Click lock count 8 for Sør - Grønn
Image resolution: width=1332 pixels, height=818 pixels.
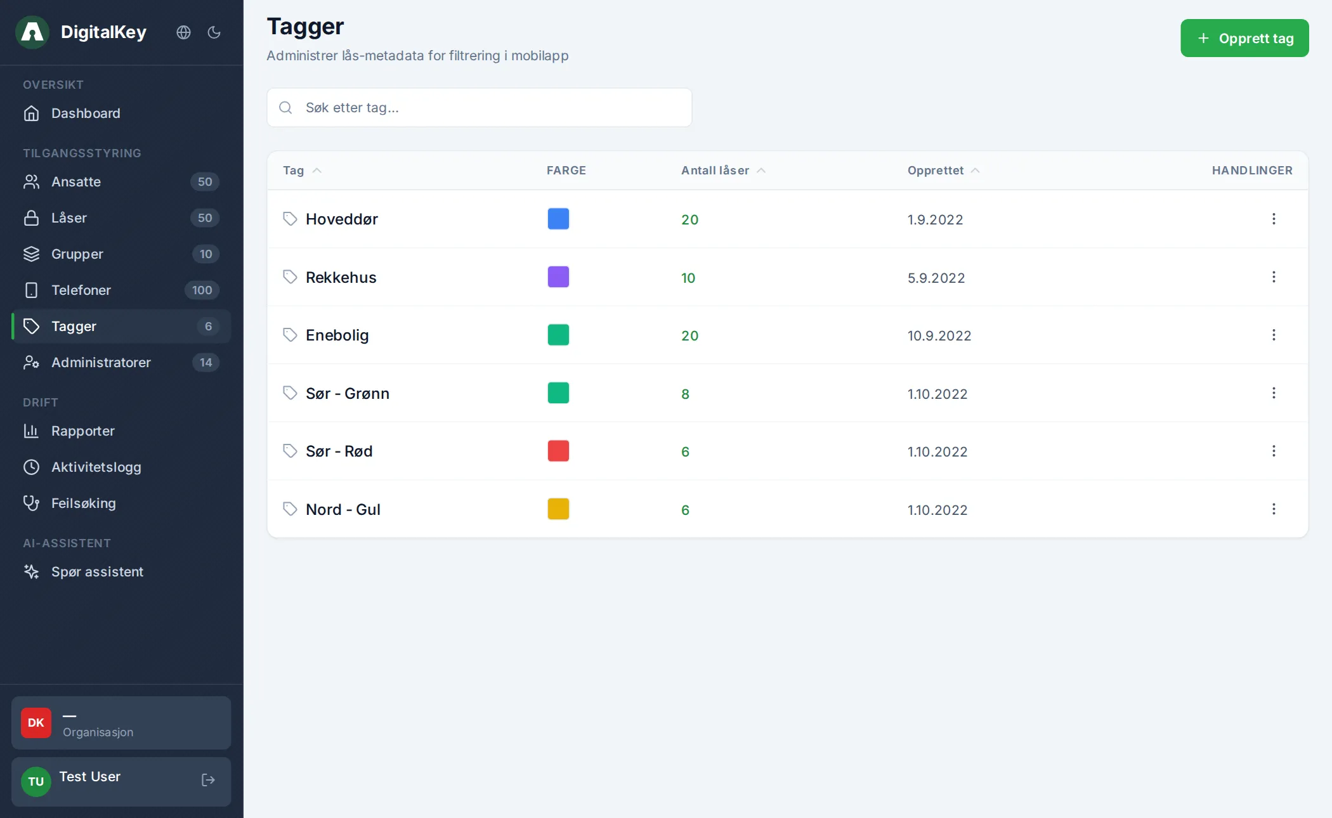pyautogui.click(x=686, y=394)
